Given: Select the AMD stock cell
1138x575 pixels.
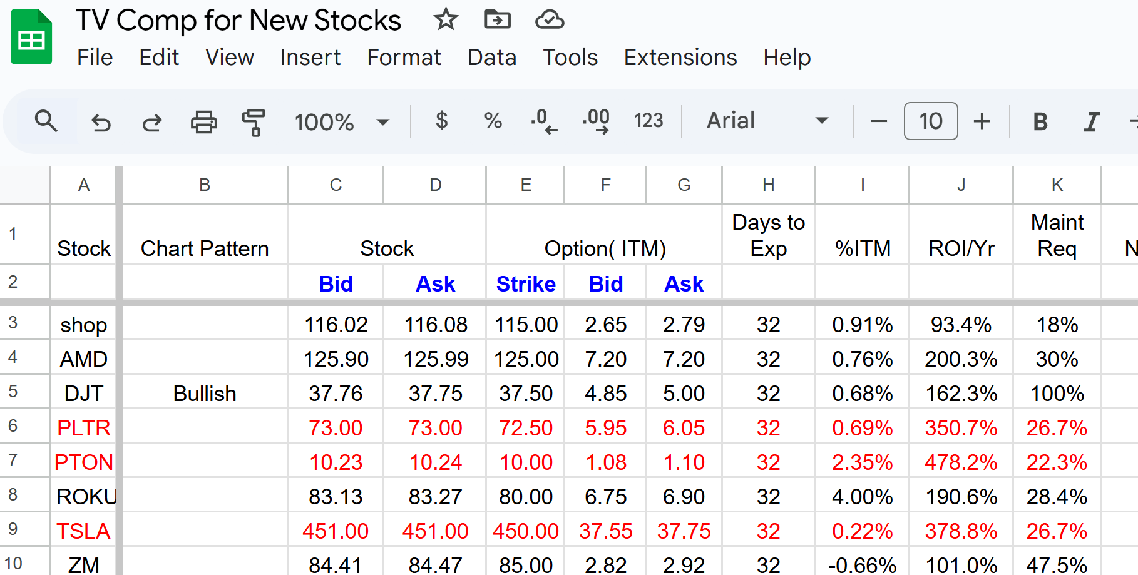Looking at the screenshot, I should click(83, 359).
